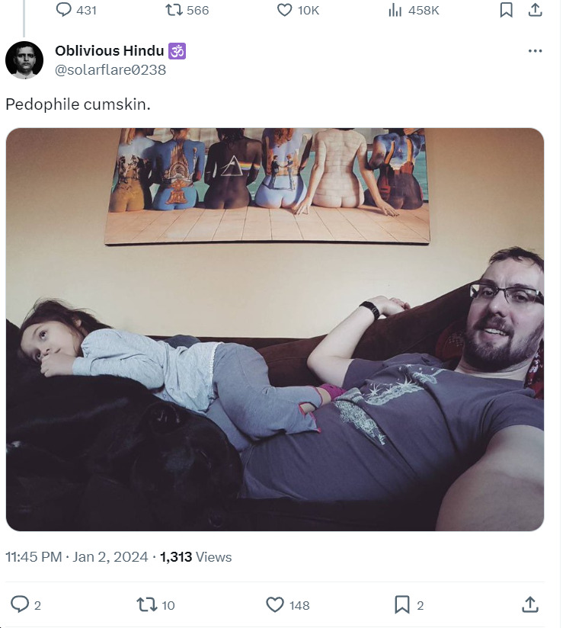
Task: Select the tweet text above the photo
Action: 78,104
